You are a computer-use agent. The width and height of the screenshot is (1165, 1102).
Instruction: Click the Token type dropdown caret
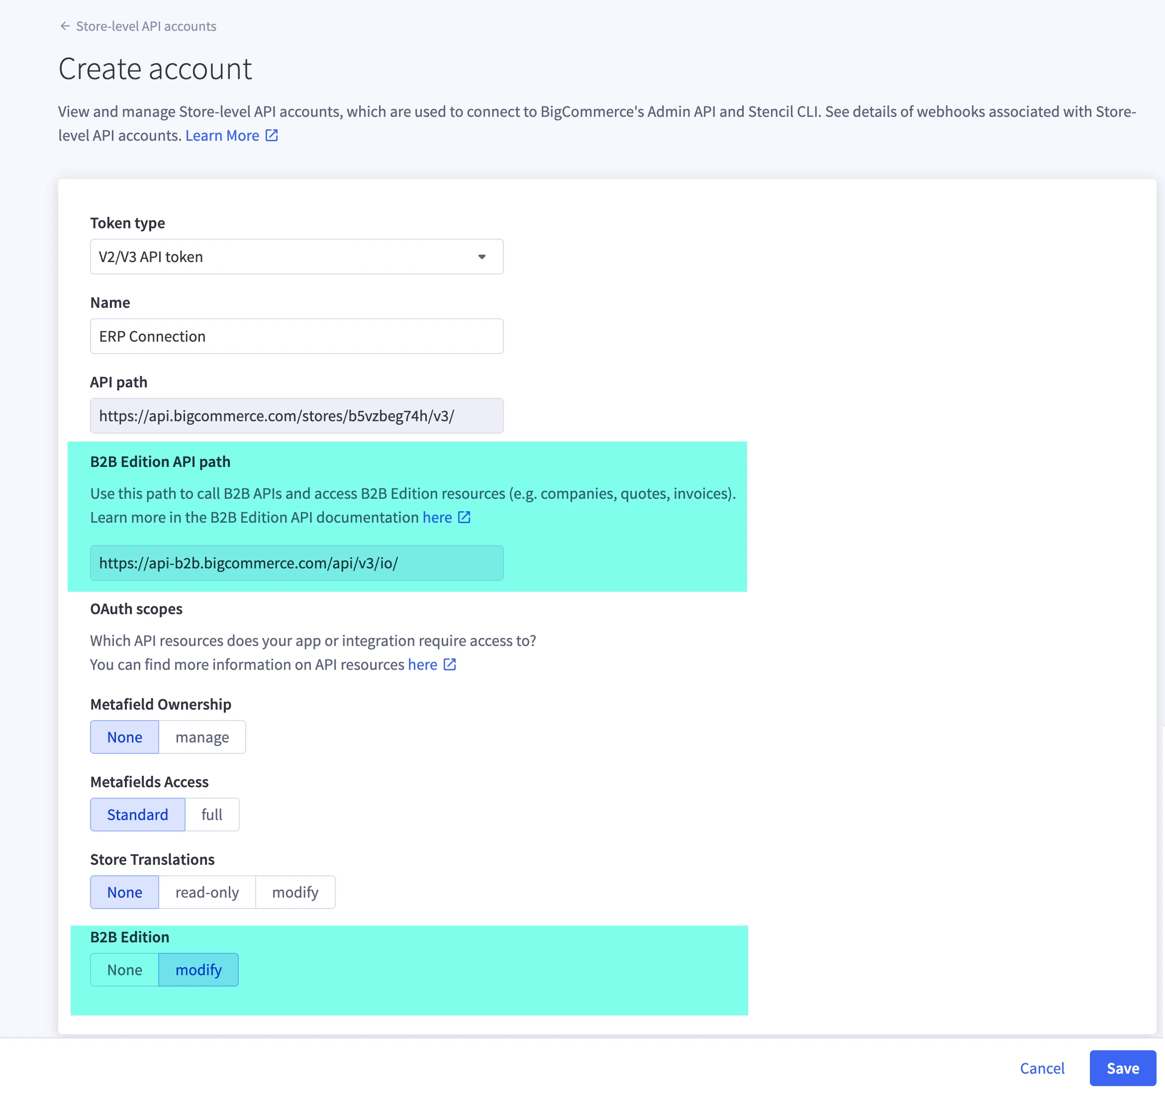tap(482, 257)
